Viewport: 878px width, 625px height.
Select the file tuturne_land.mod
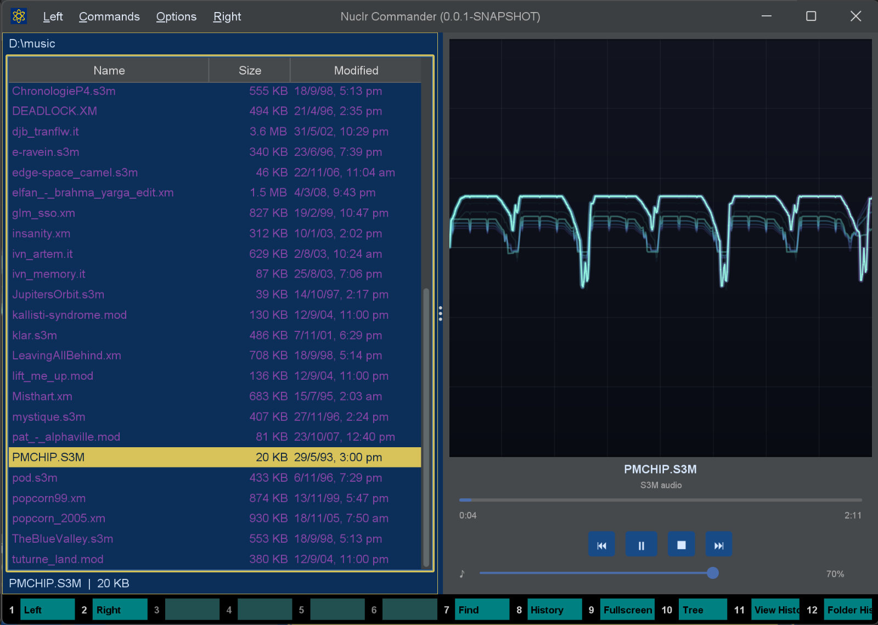[215, 559]
